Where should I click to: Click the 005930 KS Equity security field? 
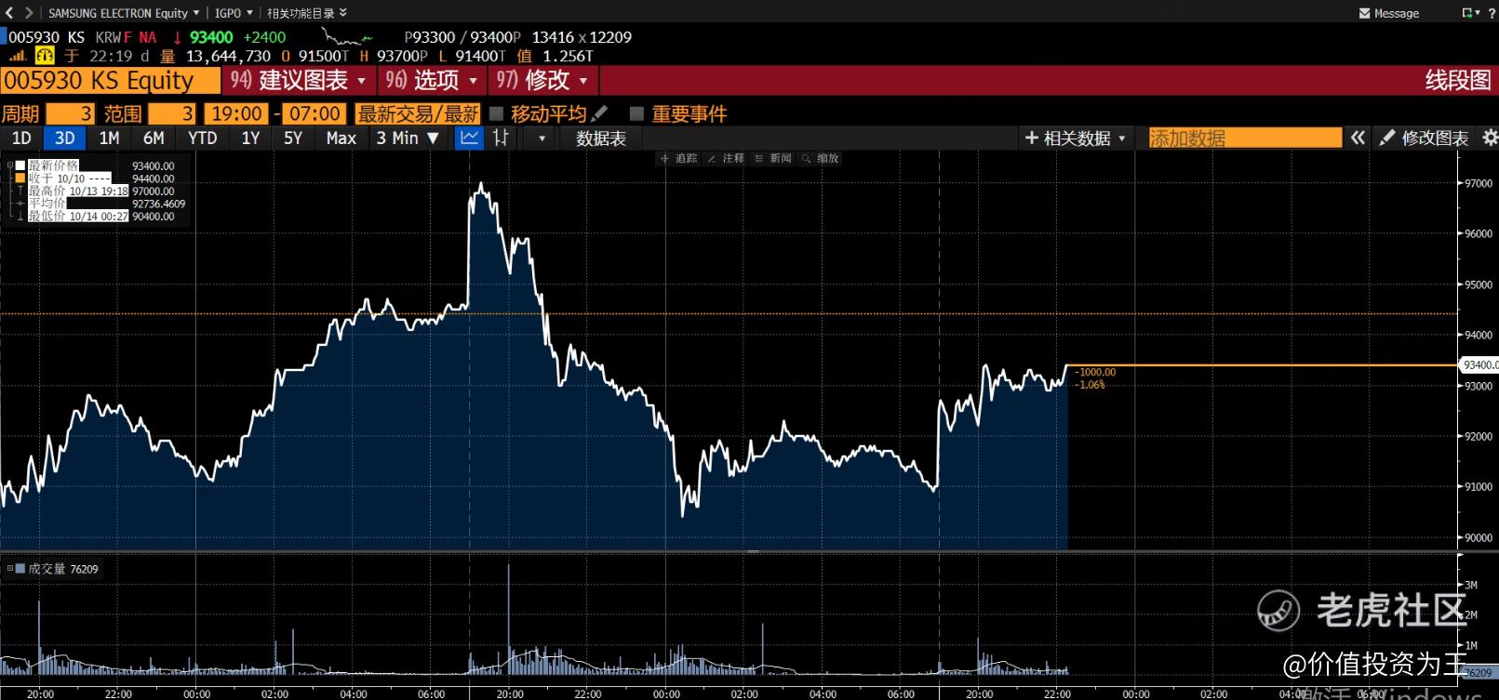(x=111, y=81)
